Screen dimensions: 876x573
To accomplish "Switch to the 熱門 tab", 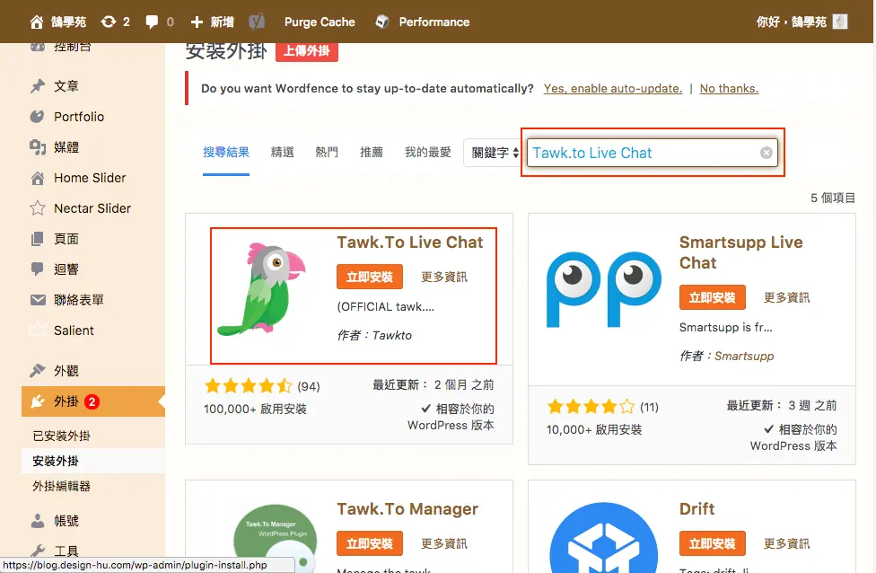I will (327, 152).
